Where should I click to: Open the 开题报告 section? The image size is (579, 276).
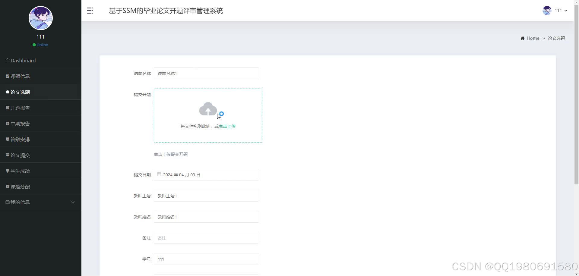click(x=20, y=108)
